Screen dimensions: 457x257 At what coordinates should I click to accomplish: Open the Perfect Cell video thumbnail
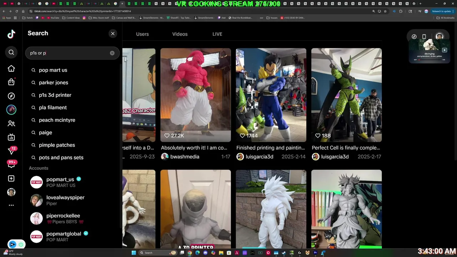point(346,95)
